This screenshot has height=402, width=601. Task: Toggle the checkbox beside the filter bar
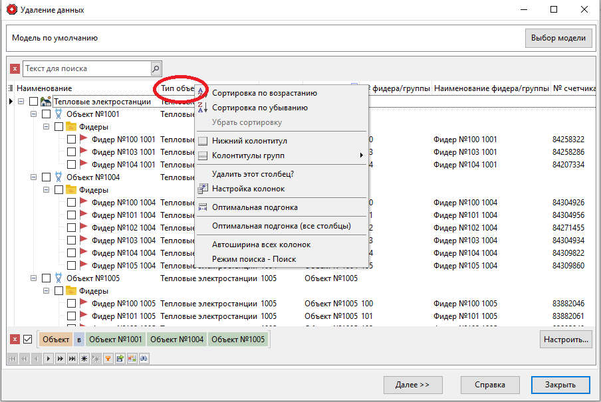click(x=26, y=339)
